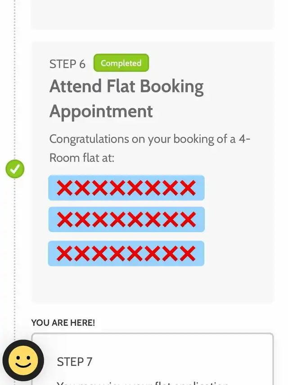Click last red X in third redacted bar
This screenshot has width=288, height=385.
(x=188, y=253)
